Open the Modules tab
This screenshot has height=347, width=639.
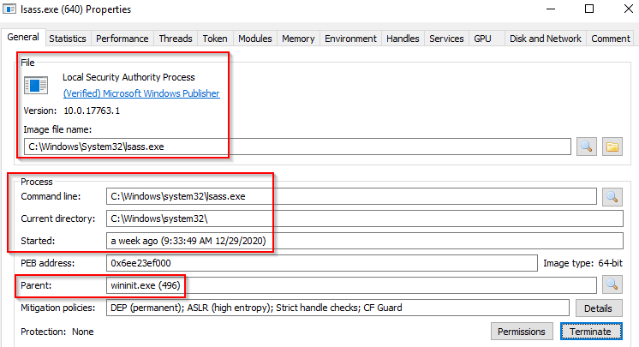[x=254, y=39]
